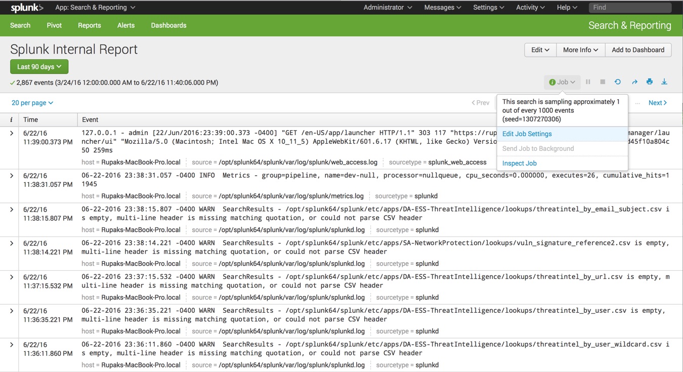Screen dimensions: 683x372
Task: Open the More Info dropdown
Action: tap(580, 50)
